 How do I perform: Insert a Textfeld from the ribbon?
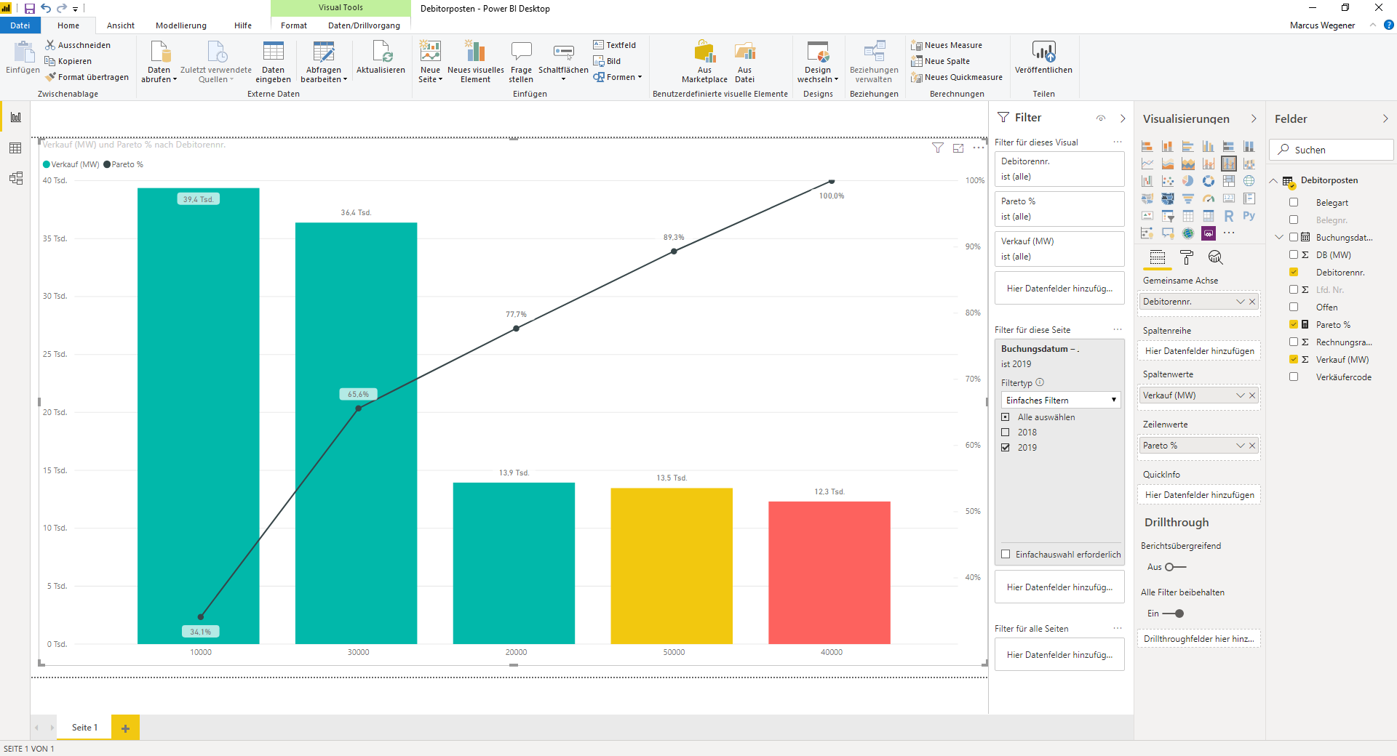[x=615, y=45]
